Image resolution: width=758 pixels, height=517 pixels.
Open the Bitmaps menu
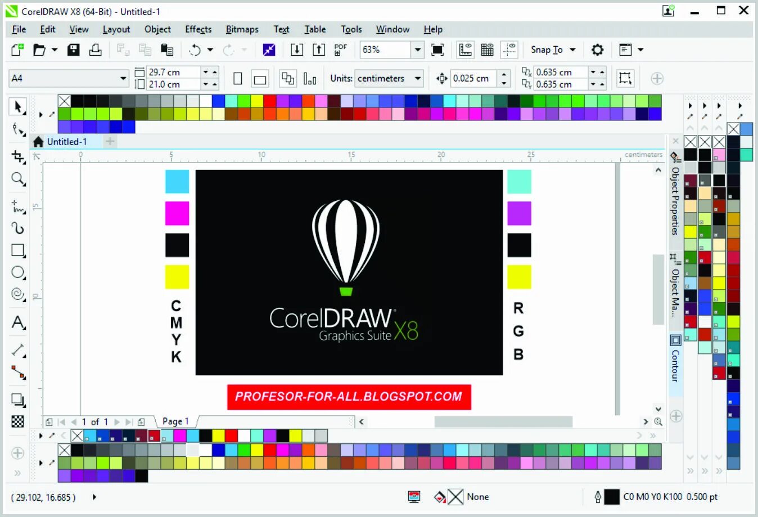click(x=242, y=29)
